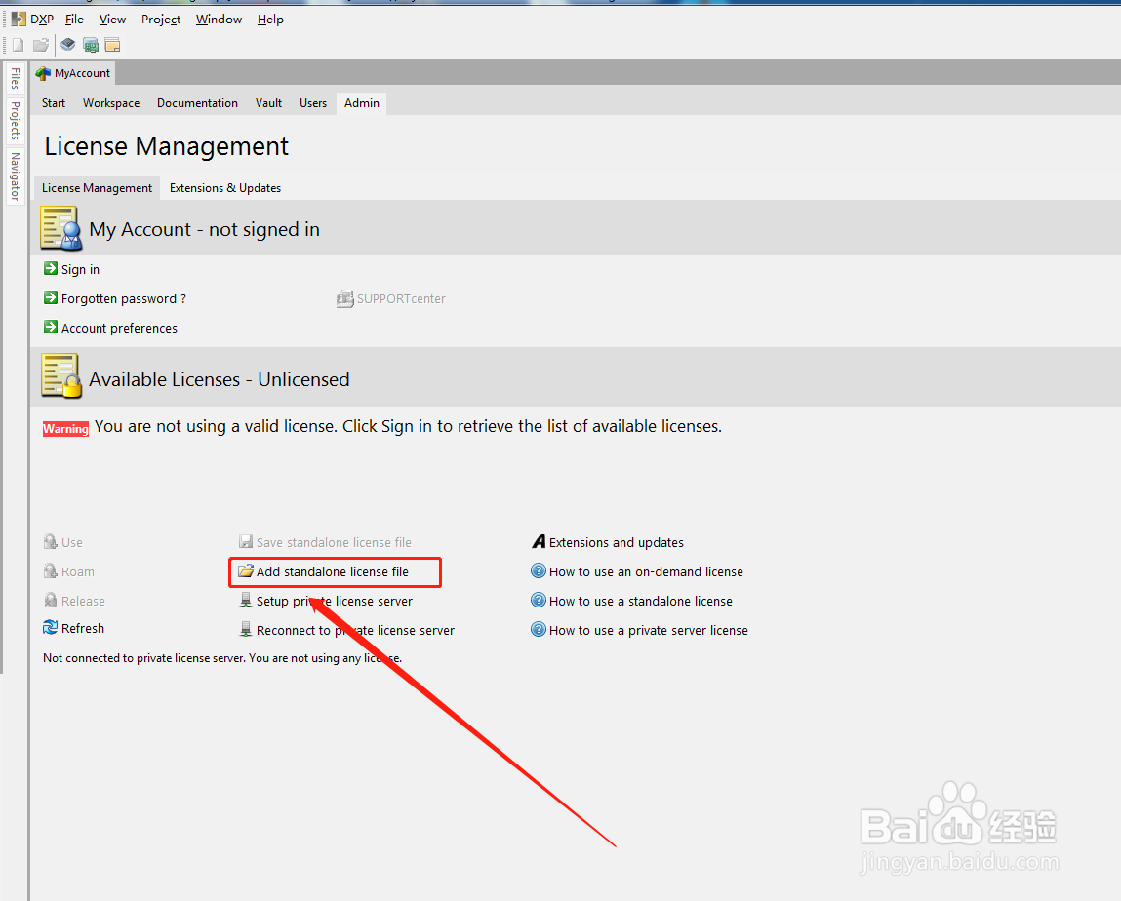Screen dimensions: 1121x901
Task: Open the Navigator side panel
Action: [15, 176]
